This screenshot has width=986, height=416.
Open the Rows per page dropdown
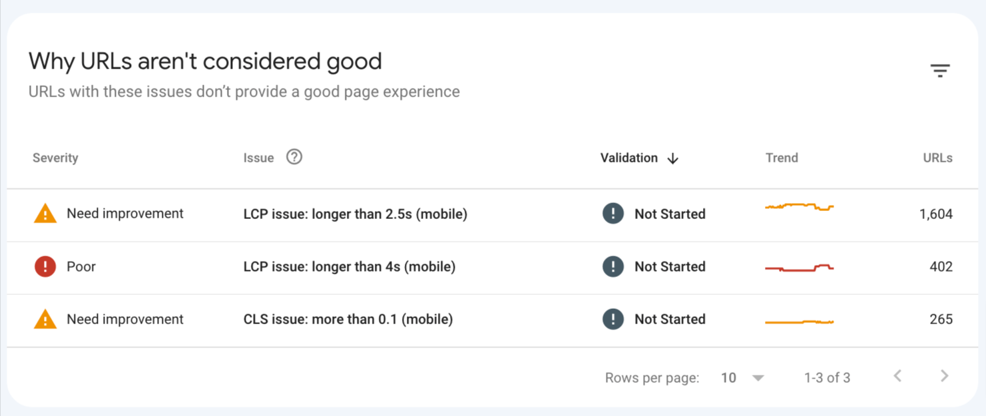coord(727,377)
